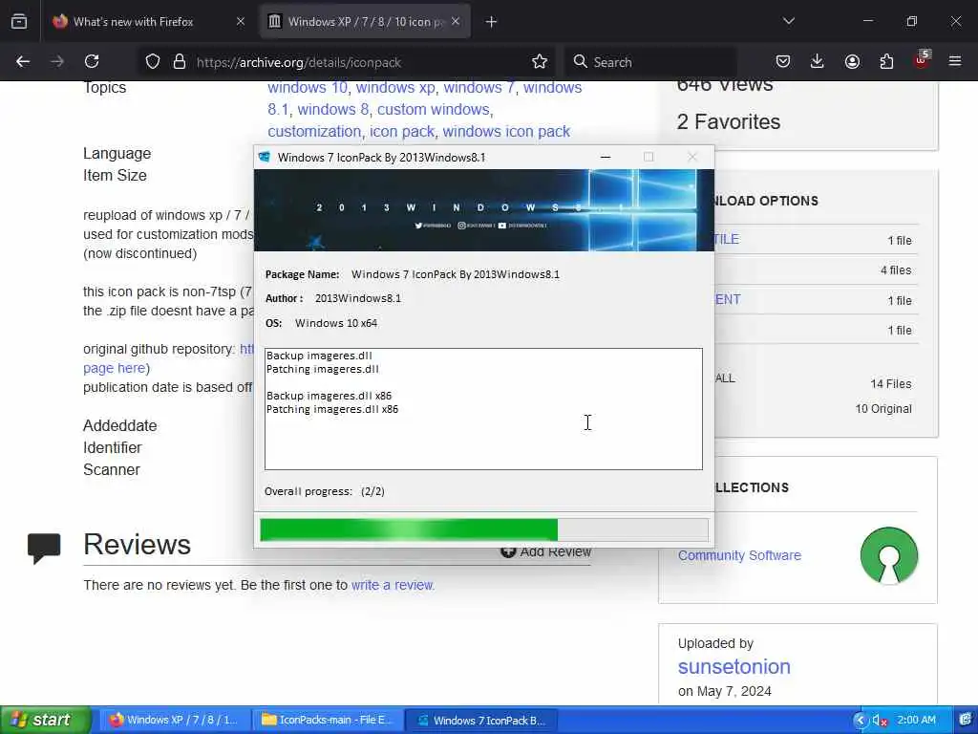Open the Save to Pocket button
Screen dimensions: 978x734
[x=783, y=61]
